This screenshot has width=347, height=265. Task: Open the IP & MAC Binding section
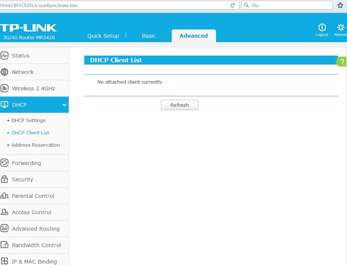[x=34, y=261]
